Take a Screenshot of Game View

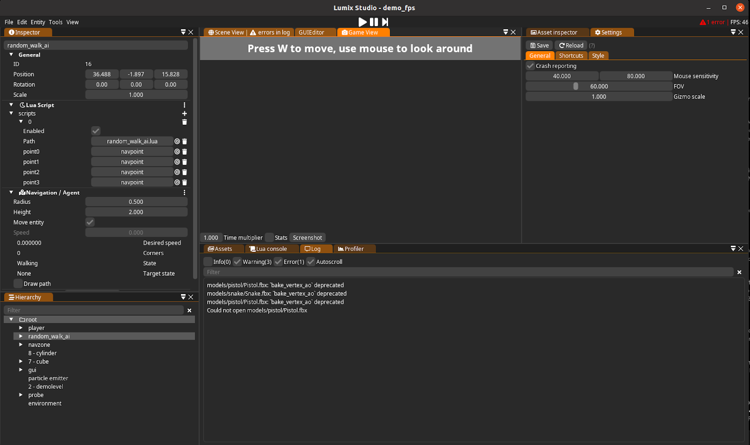point(307,238)
